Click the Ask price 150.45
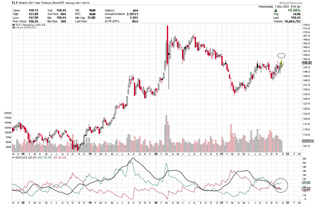 point(61,10)
